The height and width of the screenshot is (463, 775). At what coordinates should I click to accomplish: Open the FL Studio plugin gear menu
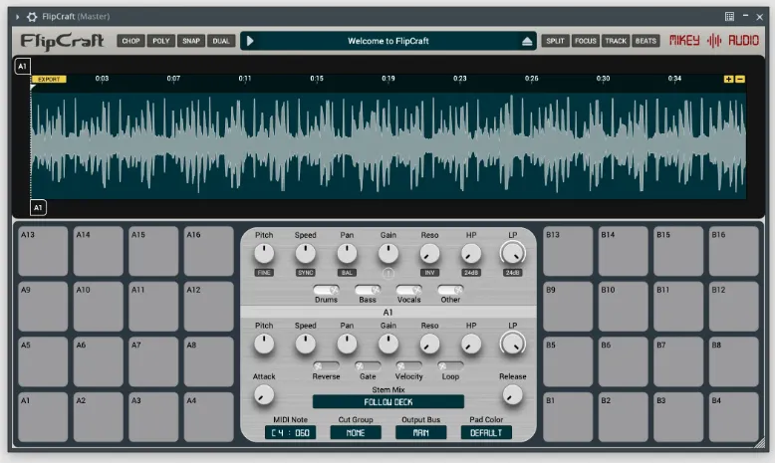click(x=32, y=17)
